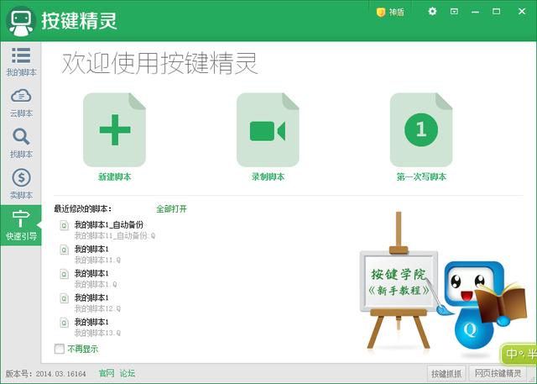Click file icon beside 我的脚本1_自动备份
Image resolution: width=537 pixels, height=384 pixels.
point(64,225)
